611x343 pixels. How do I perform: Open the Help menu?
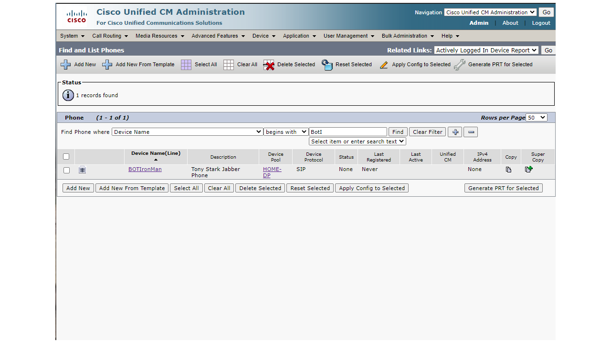[x=451, y=36]
